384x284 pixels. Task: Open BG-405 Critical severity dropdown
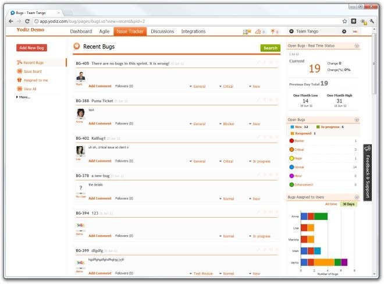pyautogui.click(x=226, y=87)
